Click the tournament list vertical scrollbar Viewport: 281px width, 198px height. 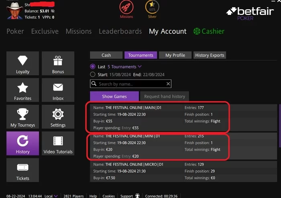[x=280, y=126]
